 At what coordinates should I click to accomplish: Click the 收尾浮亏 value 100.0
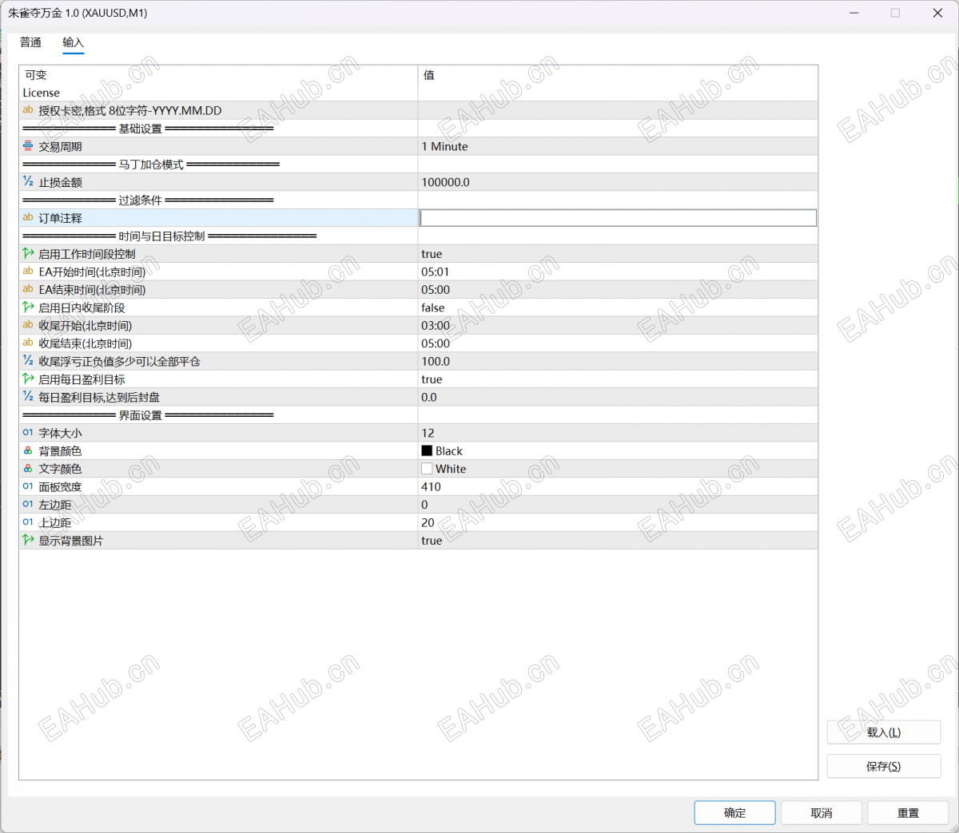pos(436,361)
